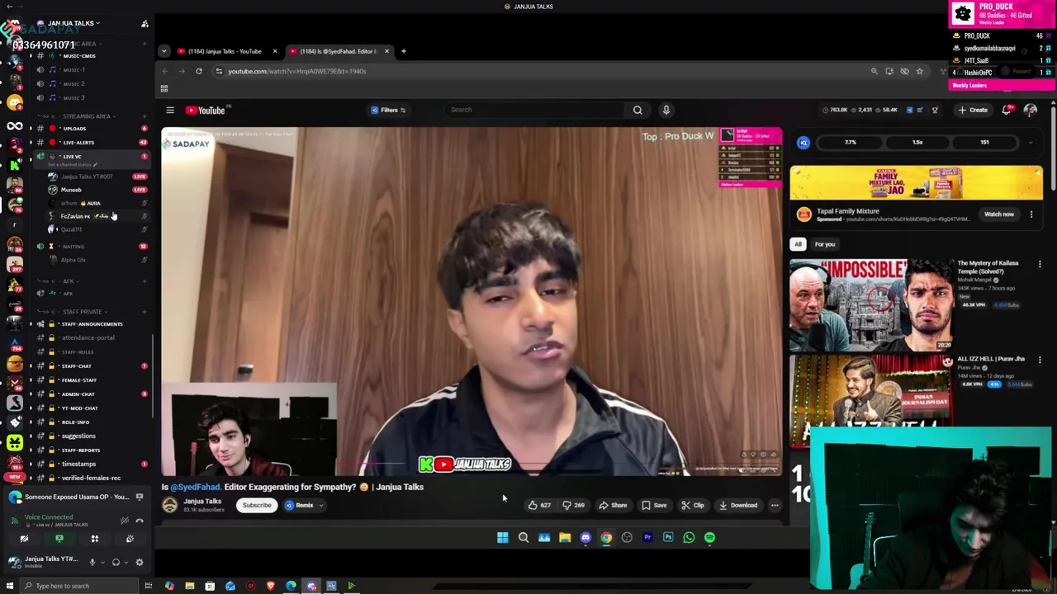Disconnect from Discord voice call
The height and width of the screenshot is (594, 1057).
140,521
